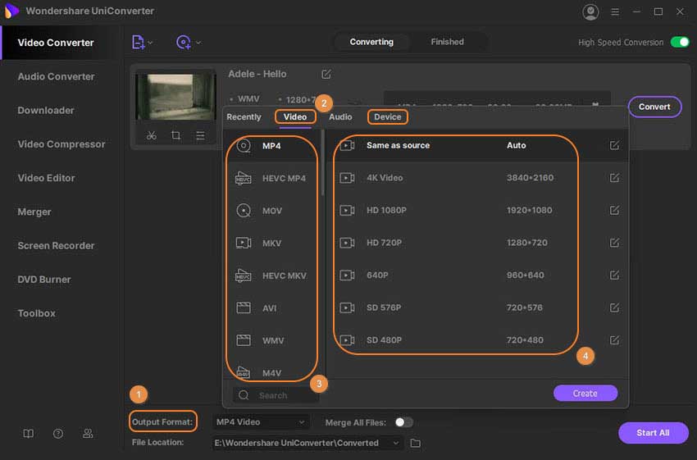Choose HD 1080P resolution preset
697x460 pixels.
coord(478,210)
